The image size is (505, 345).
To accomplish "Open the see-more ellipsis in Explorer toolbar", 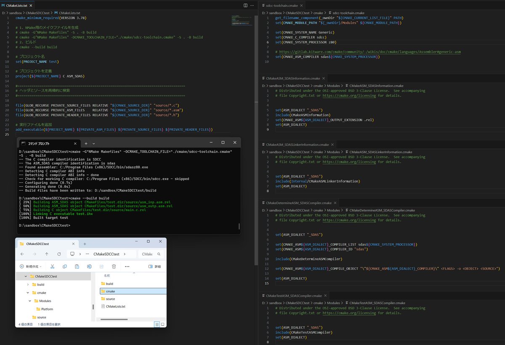I will (x=127, y=266).
